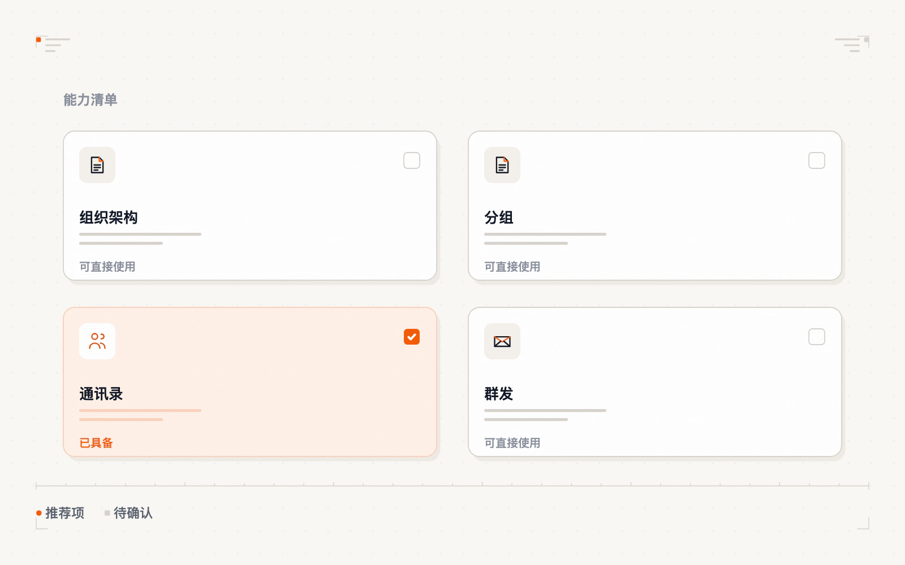Click the document icon on 分组 card
Viewport: 905px width, 565px height.
[x=502, y=165]
